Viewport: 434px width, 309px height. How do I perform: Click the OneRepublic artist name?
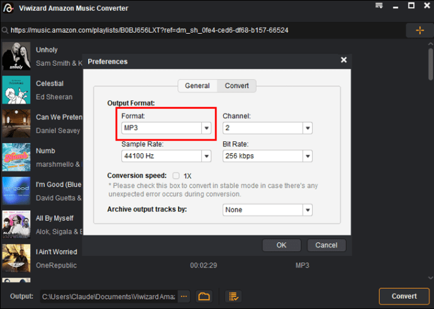point(56,265)
